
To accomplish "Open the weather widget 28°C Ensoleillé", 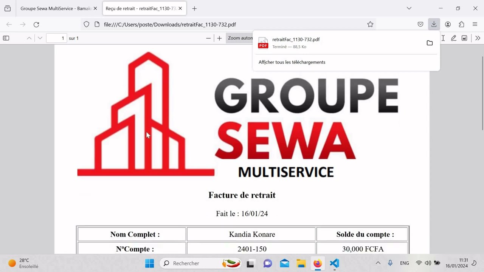I will [23, 263].
